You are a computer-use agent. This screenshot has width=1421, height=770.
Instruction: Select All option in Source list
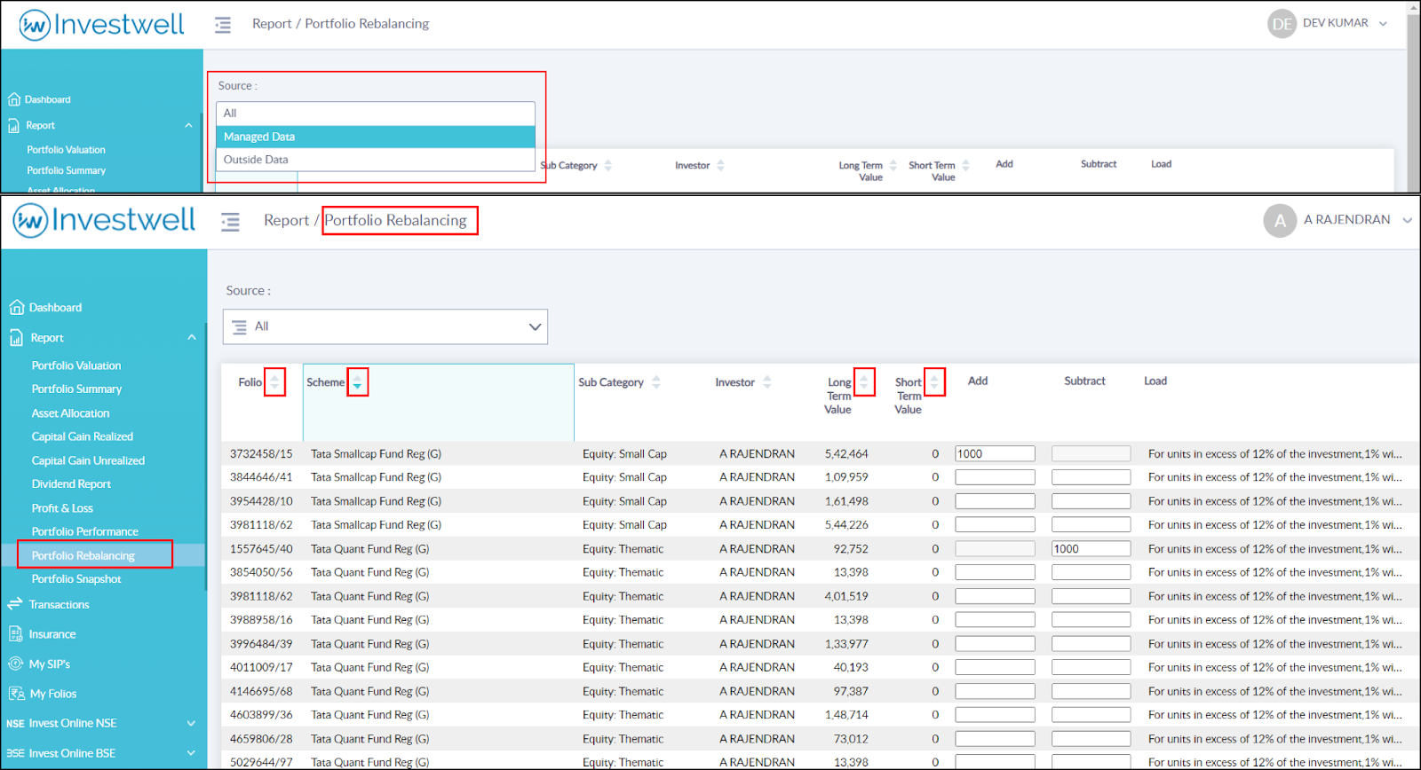[376, 114]
